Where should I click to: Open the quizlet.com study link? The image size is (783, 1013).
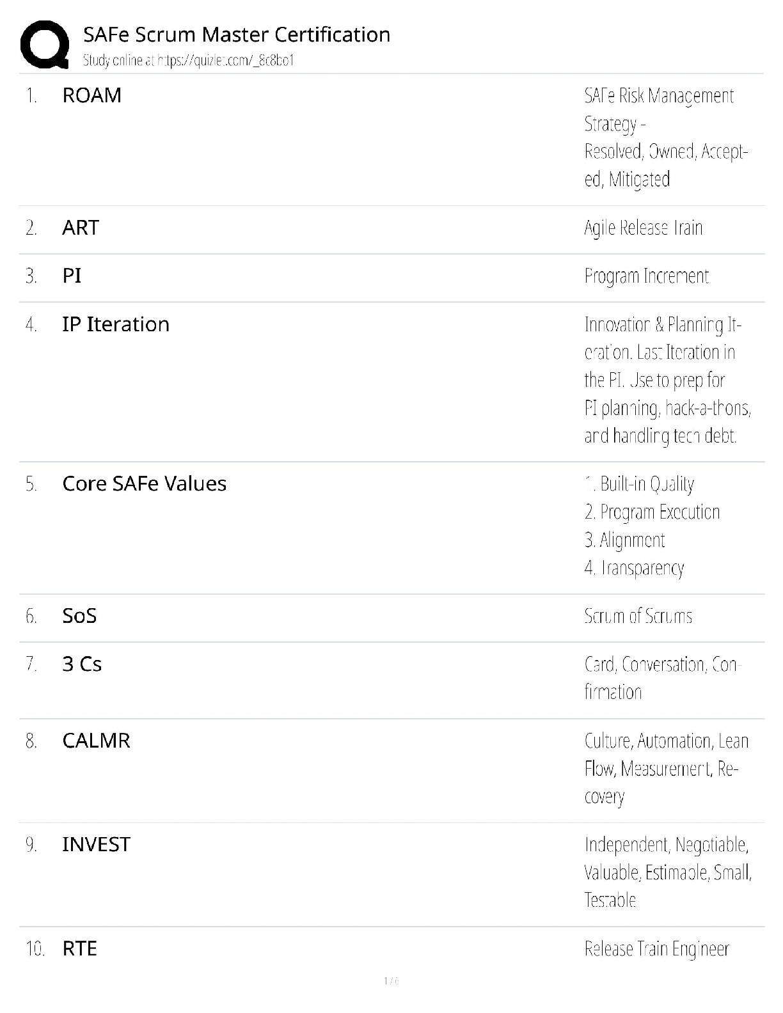(188, 61)
